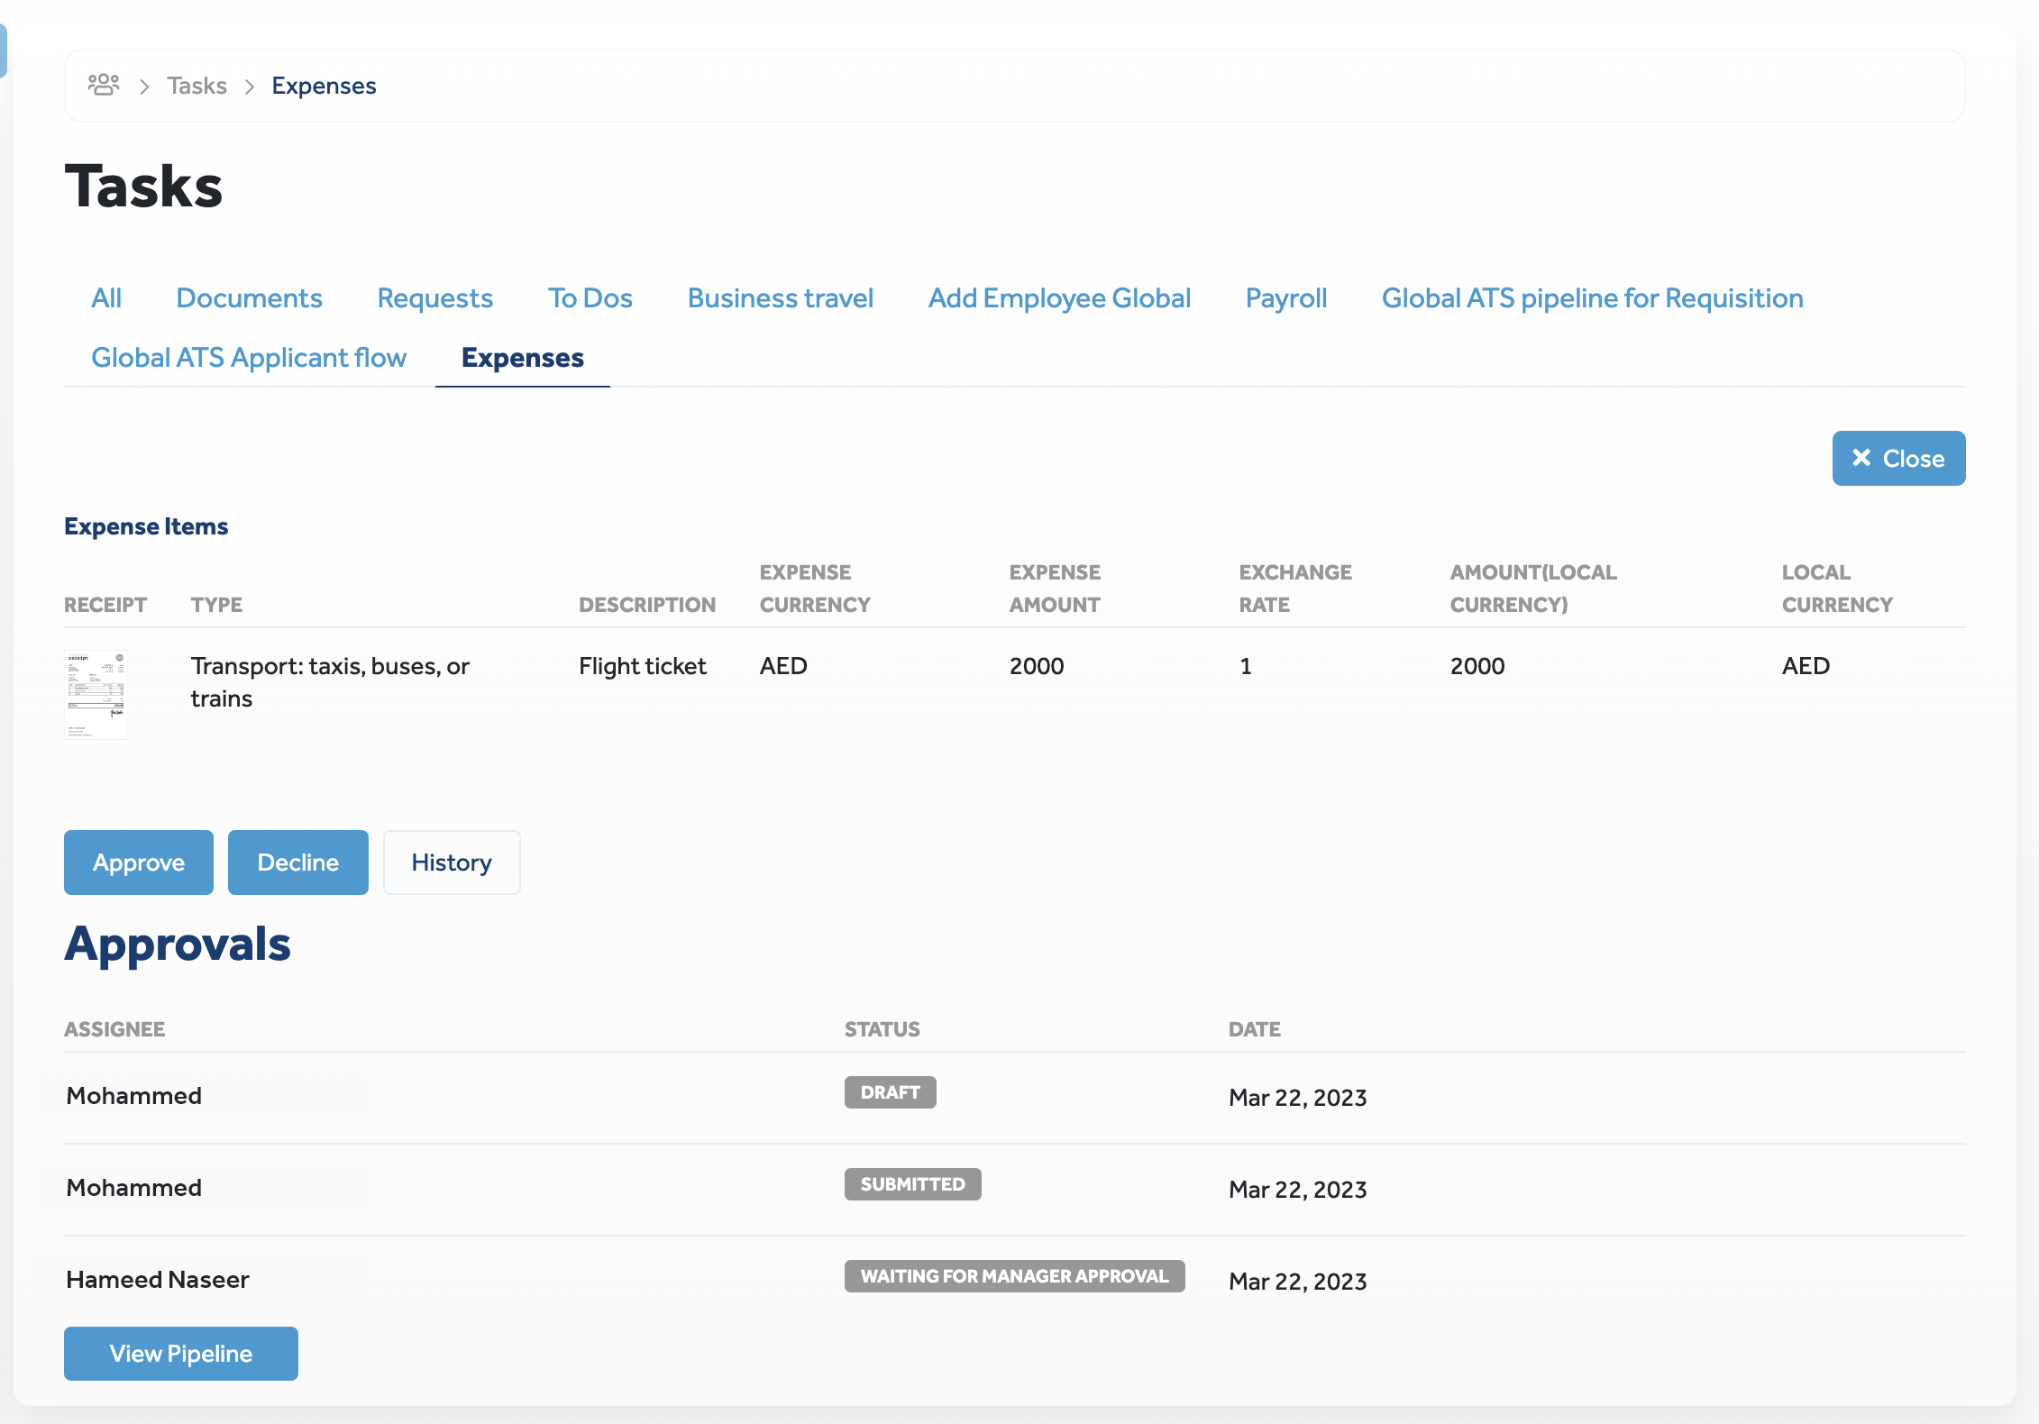The height and width of the screenshot is (1424, 2039).
Task: Click the Waiting for Manager Approval badge
Action: 1014,1276
